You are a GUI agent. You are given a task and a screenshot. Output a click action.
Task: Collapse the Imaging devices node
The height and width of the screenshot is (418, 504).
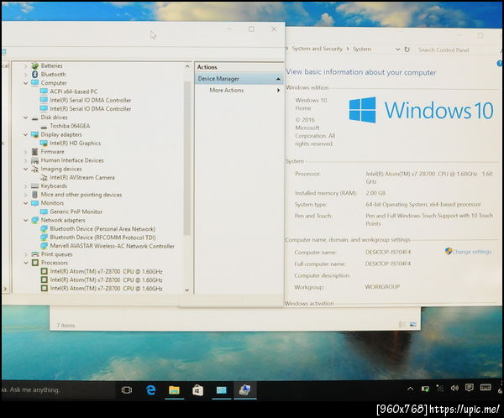(x=25, y=169)
